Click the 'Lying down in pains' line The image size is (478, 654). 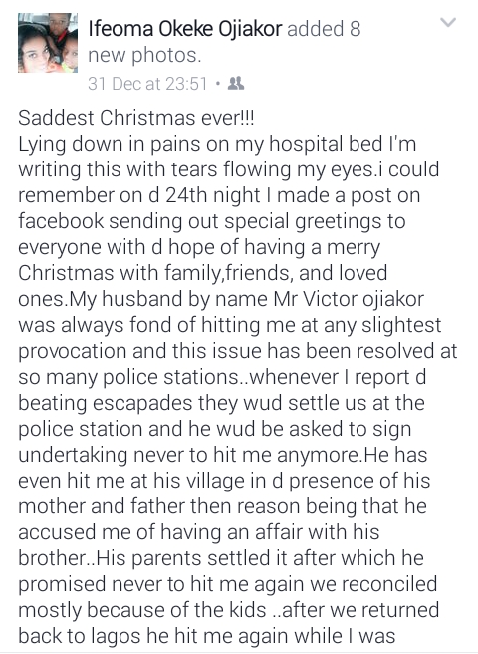coord(217,144)
